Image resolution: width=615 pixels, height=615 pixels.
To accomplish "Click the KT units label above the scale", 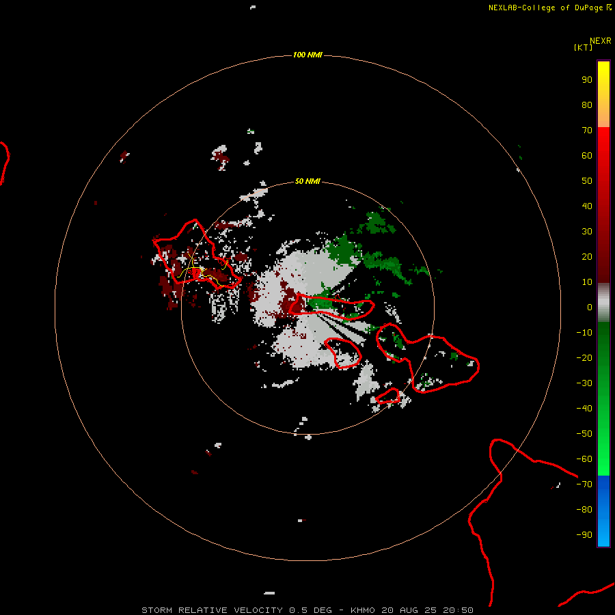I will [584, 47].
